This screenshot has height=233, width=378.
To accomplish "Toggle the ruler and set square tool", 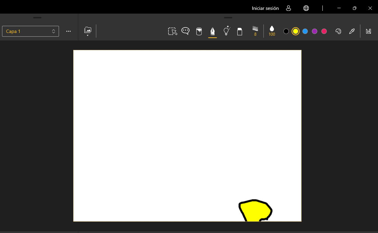I will pos(369,31).
